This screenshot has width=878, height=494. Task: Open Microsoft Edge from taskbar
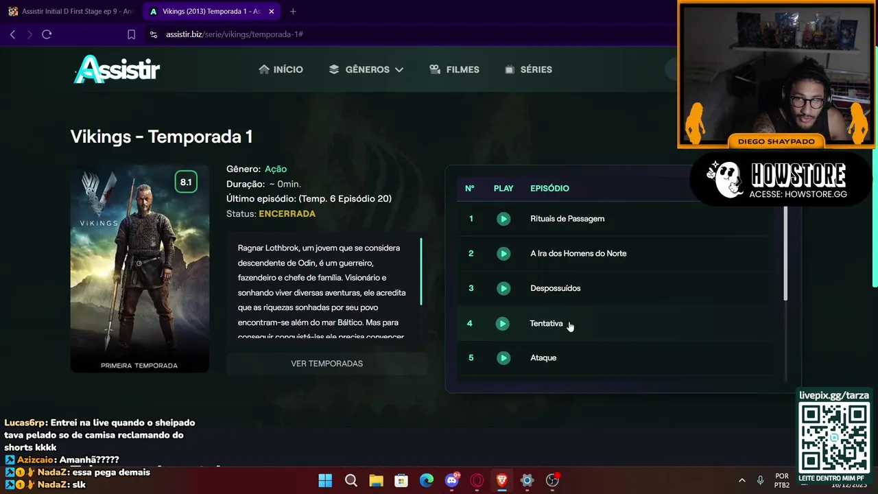coord(427,480)
